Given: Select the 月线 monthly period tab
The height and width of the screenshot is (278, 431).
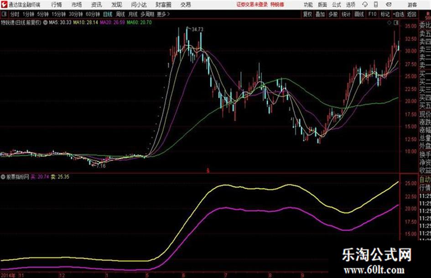Looking at the screenshot, I should coord(133,14).
